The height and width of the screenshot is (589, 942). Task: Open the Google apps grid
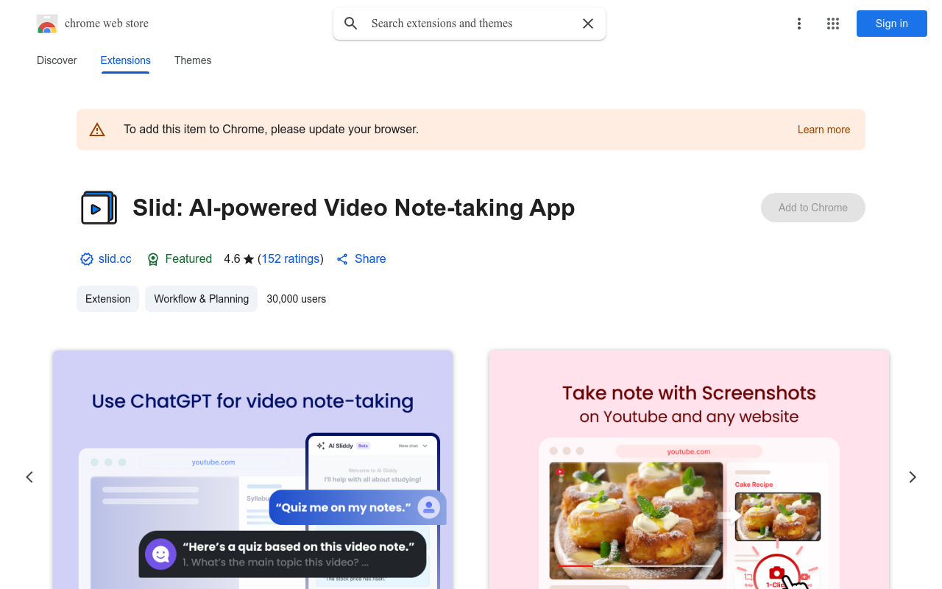point(833,24)
